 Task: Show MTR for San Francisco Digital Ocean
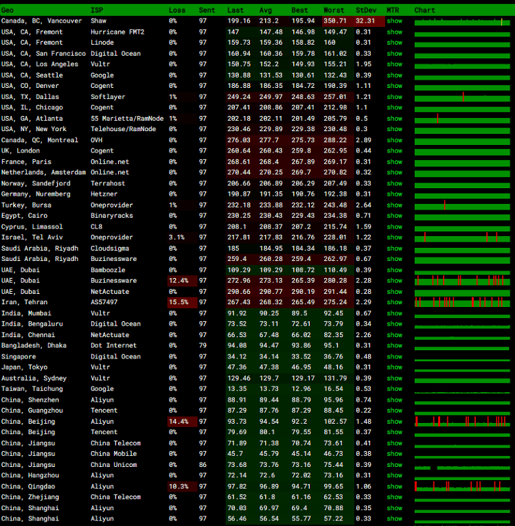click(395, 54)
